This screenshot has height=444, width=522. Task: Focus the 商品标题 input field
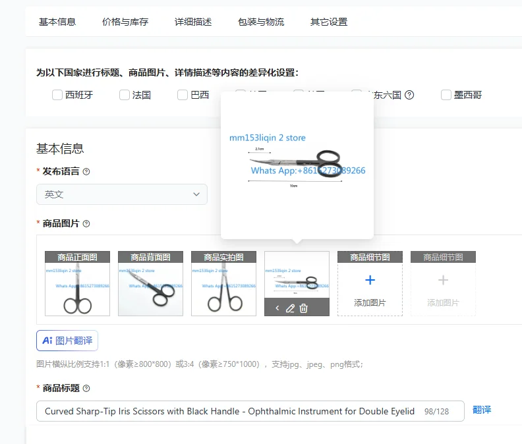coord(250,411)
